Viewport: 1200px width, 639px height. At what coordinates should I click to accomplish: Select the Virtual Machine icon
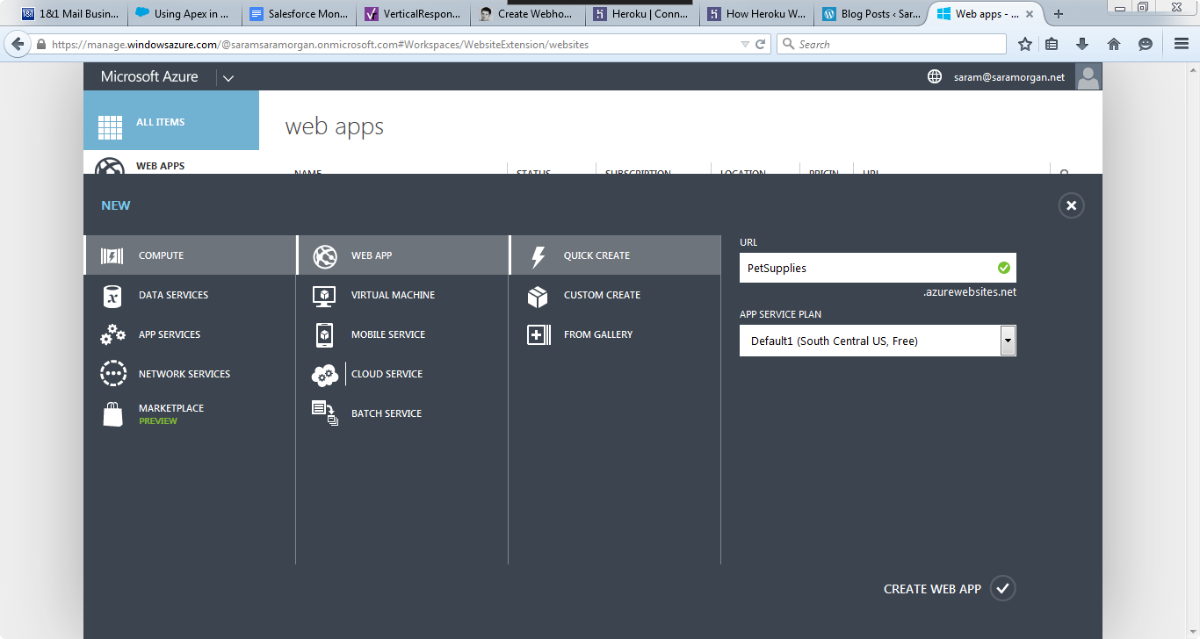coord(324,296)
